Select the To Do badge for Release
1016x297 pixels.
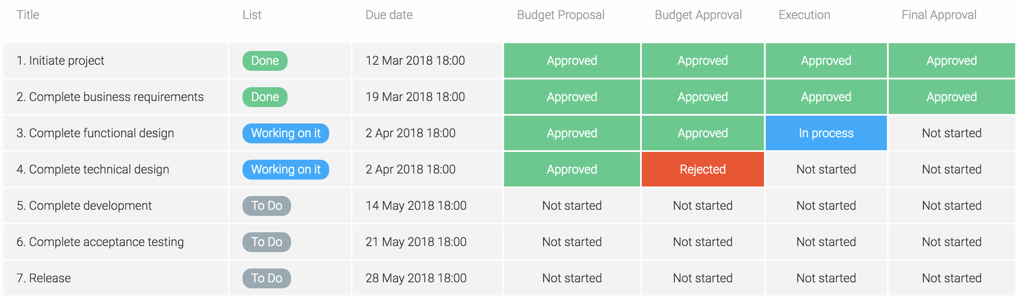pyautogui.click(x=267, y=278)
